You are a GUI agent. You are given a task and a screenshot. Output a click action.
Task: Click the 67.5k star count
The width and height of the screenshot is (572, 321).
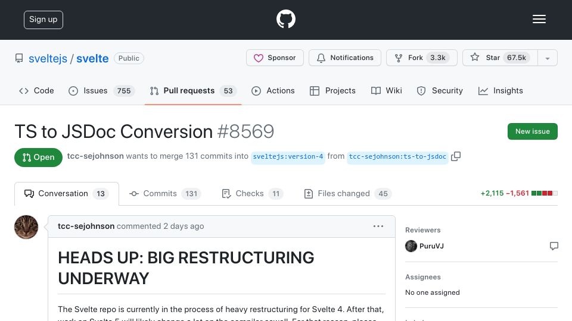point(517,58)
